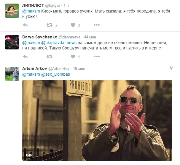Open @sex_Dombas mention link
Image resolution: width=180 pixels, height=165 pixels.
(55, 74)
